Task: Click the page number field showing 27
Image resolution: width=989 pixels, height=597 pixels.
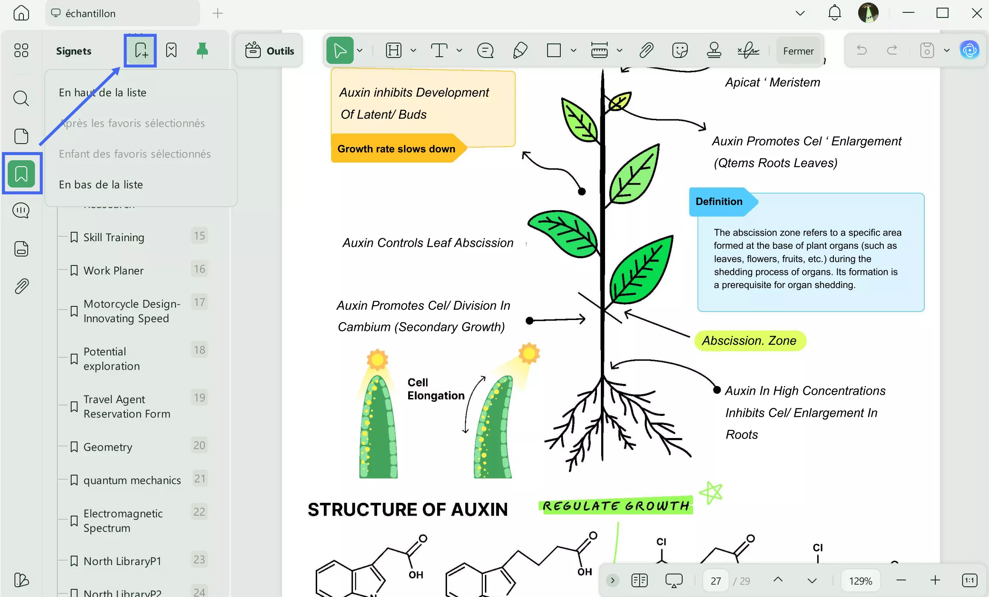Action: pos(716,581)
